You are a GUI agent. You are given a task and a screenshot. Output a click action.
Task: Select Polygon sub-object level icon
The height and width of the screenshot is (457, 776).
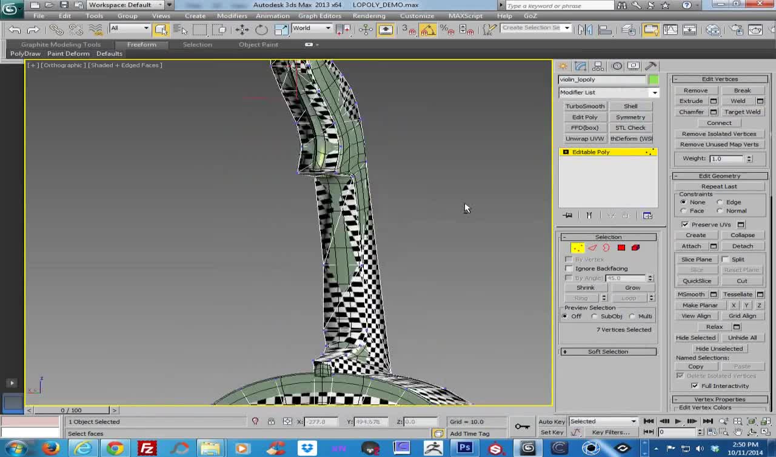(x=621, y=247)
